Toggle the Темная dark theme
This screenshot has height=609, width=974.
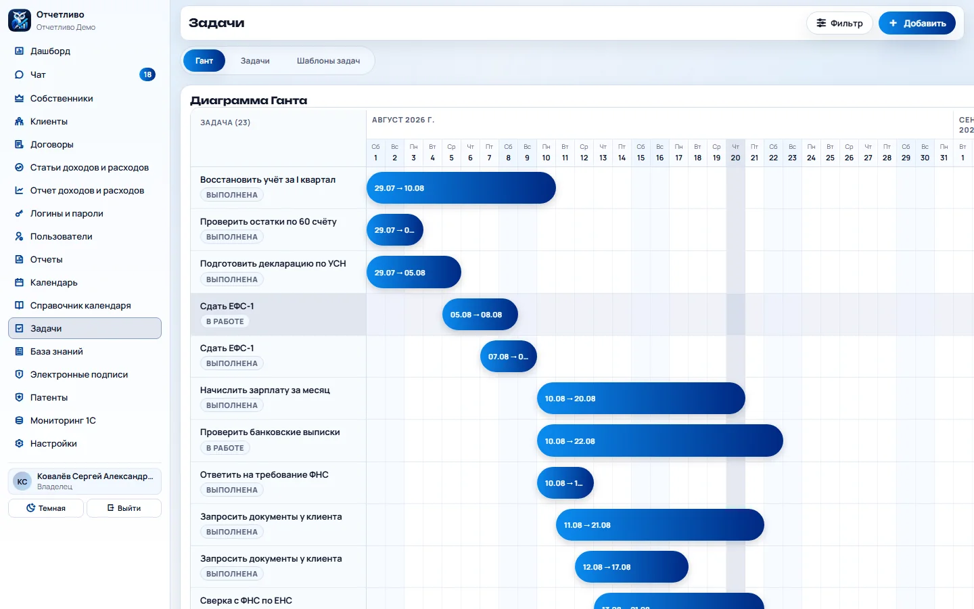tap(46, 508)
